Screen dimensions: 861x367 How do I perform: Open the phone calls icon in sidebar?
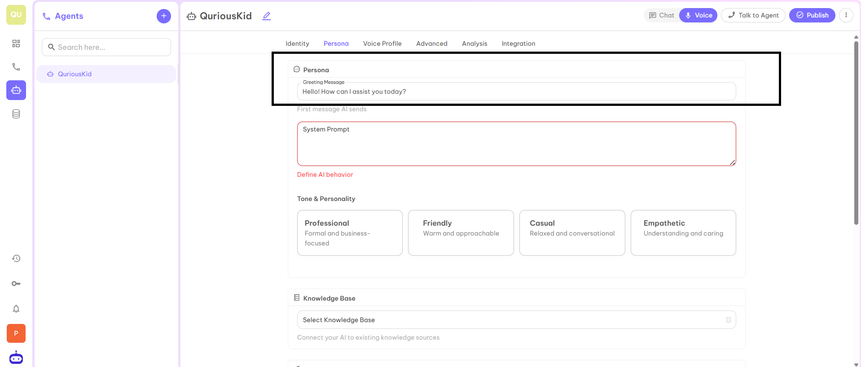(x=16, y=67)
